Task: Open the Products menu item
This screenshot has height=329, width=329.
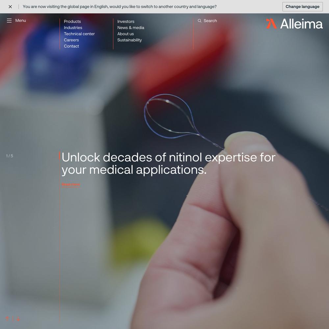Action: pyautogui.click(x=72, y=21)
